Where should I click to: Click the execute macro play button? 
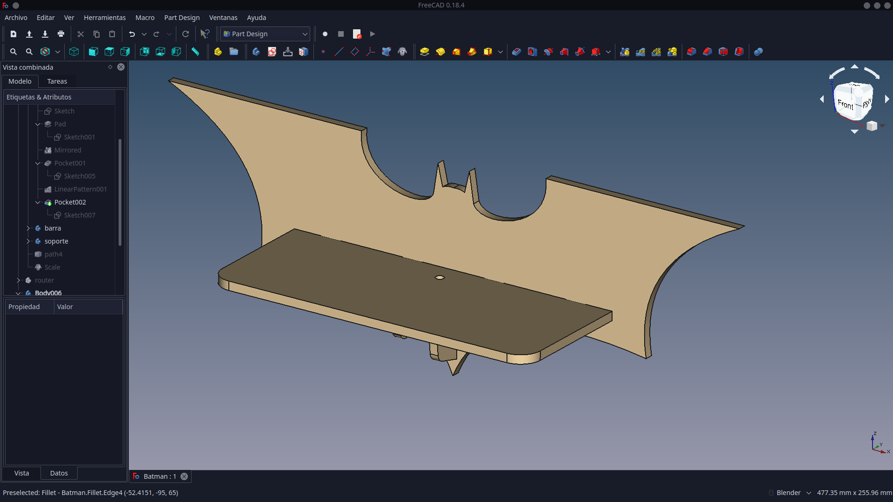point(373,34)
